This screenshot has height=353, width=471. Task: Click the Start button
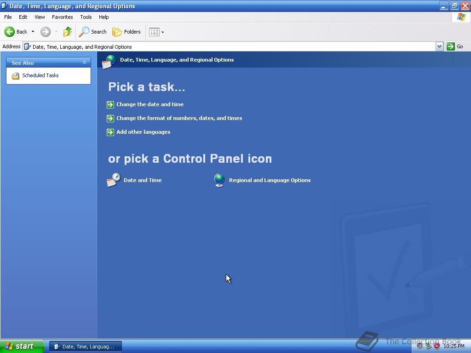tap(22, 346)
